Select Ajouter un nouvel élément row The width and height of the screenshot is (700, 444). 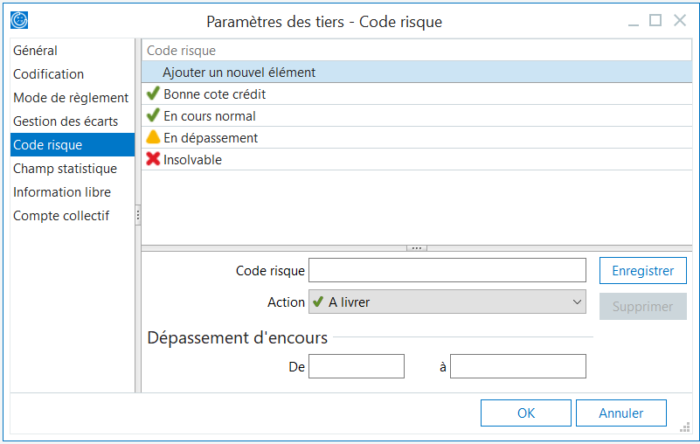click(x=239, y=73)
